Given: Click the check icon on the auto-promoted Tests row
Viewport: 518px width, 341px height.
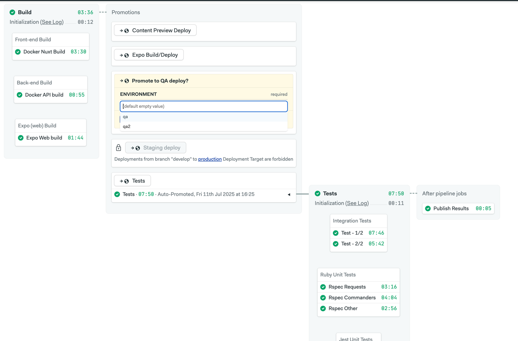Looking at the screenshot, I should point(117,194).
